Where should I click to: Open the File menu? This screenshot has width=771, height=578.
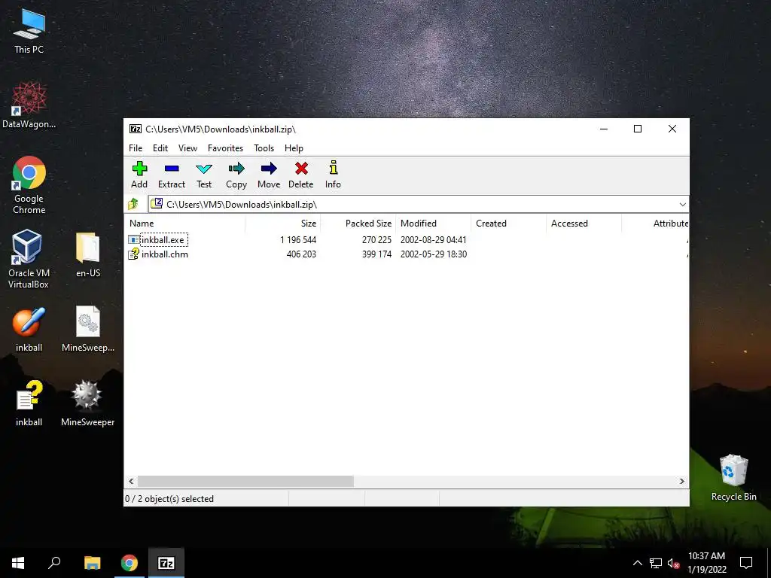coord(136,148)
